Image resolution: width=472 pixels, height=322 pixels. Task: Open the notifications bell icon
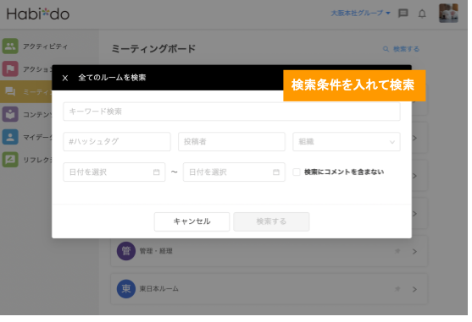click(x=422, y=14)
